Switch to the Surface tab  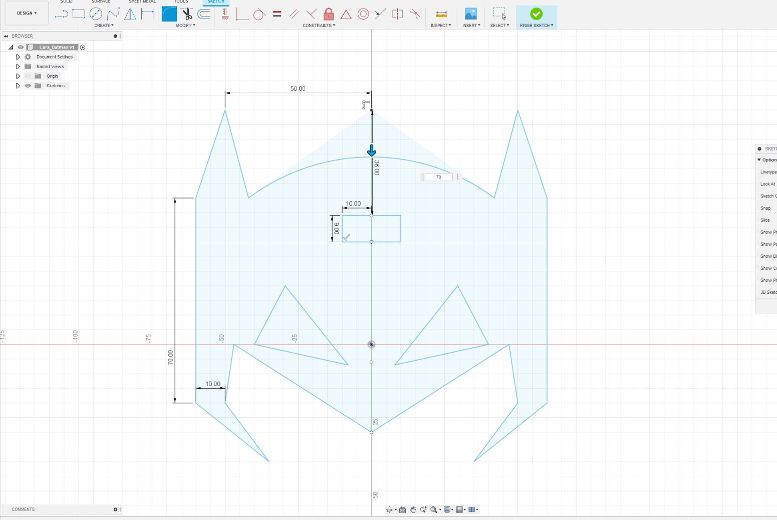[x=101, y=2]
